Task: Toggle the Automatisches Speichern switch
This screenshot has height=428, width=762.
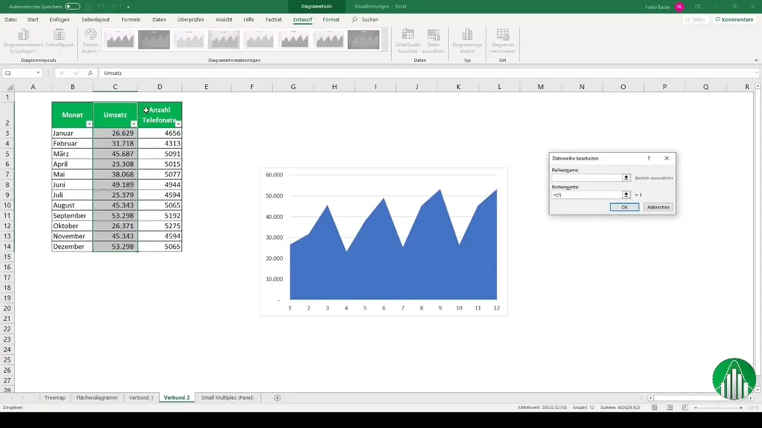Action: coord(73,6)
